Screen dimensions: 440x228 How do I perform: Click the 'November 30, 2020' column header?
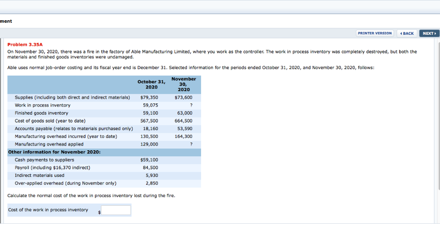184,84
